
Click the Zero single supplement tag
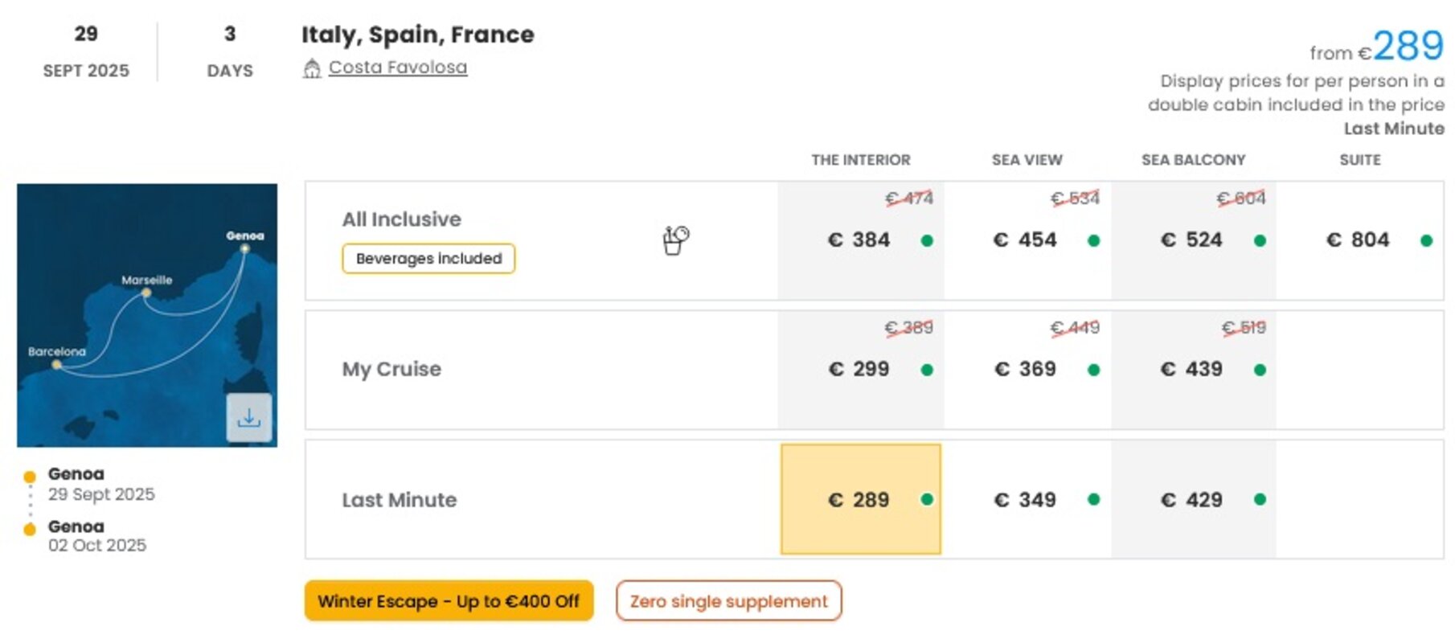tap(729, 601)
